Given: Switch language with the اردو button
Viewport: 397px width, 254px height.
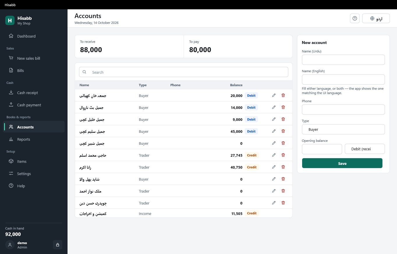Looking at the screenshot, I should [376, 18].
